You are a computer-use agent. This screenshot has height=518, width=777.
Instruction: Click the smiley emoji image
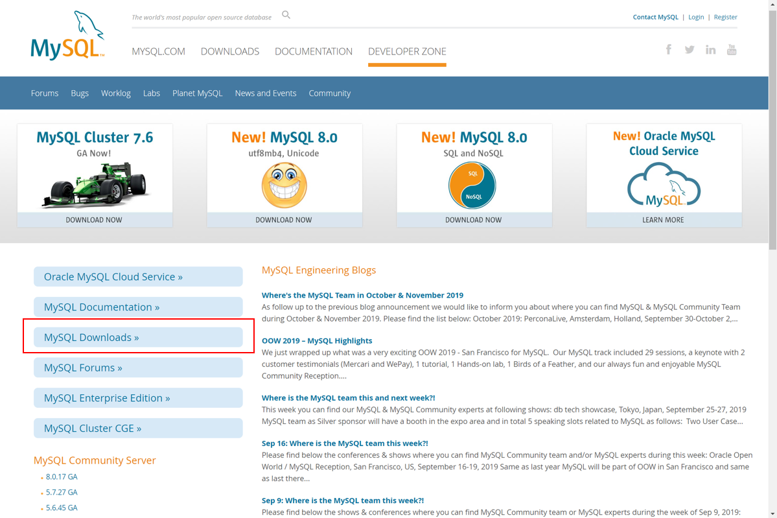(284, 186)
